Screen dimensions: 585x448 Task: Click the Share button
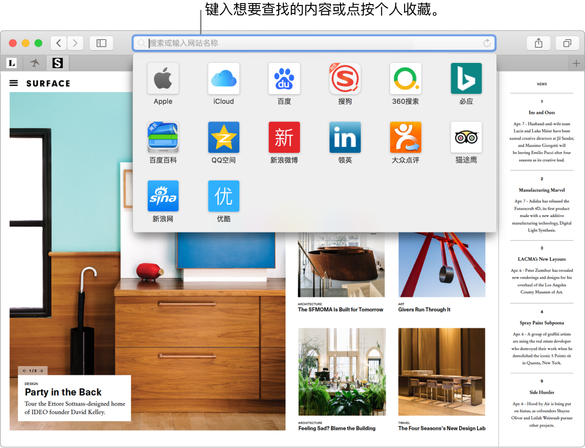tap(538, 43)
